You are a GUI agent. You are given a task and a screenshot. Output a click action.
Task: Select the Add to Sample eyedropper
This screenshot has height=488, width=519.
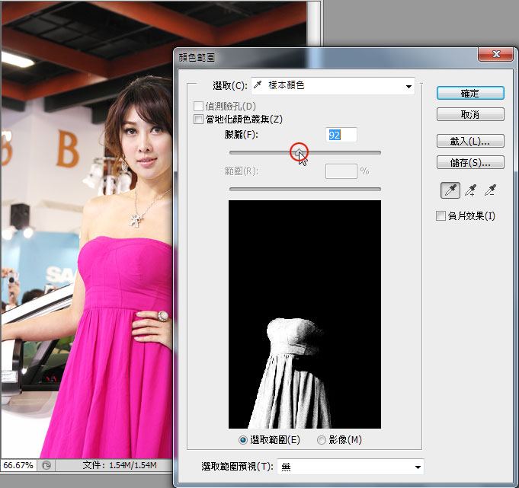(471, 190)
